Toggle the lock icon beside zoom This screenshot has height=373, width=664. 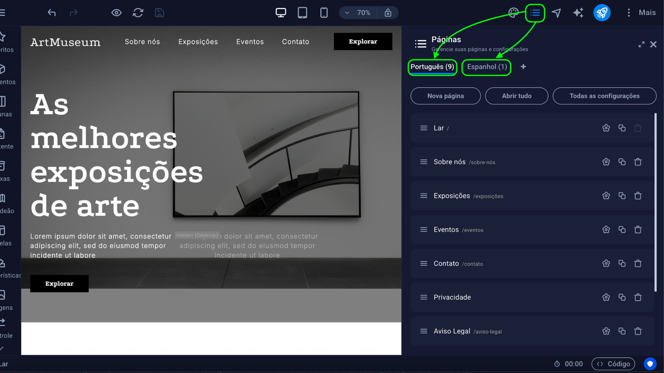click(388, 13)
